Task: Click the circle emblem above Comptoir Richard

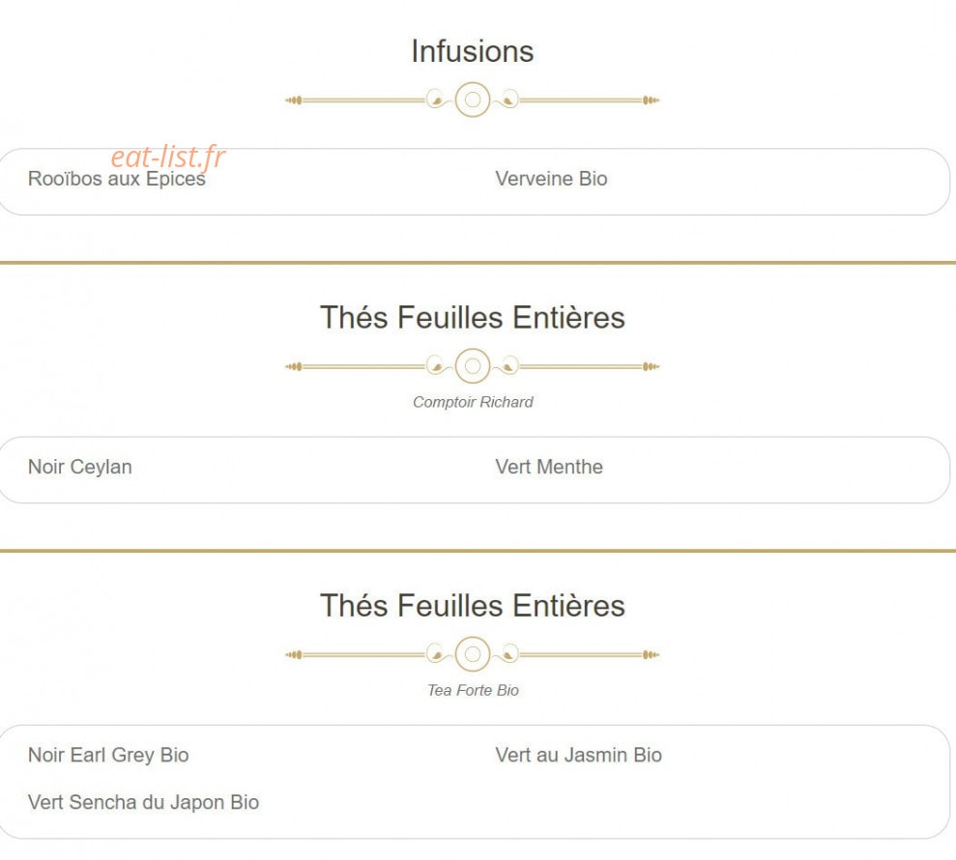Action: 473,366
